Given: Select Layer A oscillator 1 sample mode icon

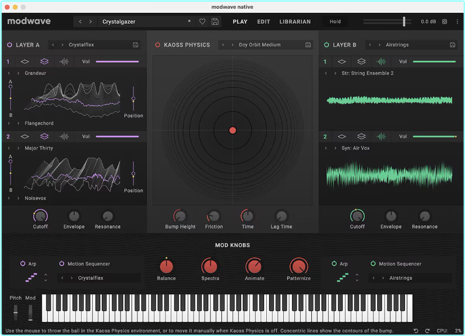Looking at the screenshot, I should (x=64, y=62).
